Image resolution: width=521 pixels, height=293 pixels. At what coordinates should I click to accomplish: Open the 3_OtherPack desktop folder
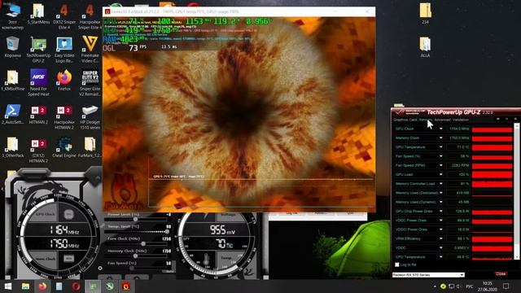13,147
